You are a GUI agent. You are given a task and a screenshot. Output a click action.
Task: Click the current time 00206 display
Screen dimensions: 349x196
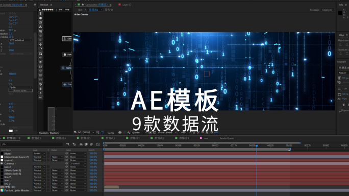coord(111,133)
